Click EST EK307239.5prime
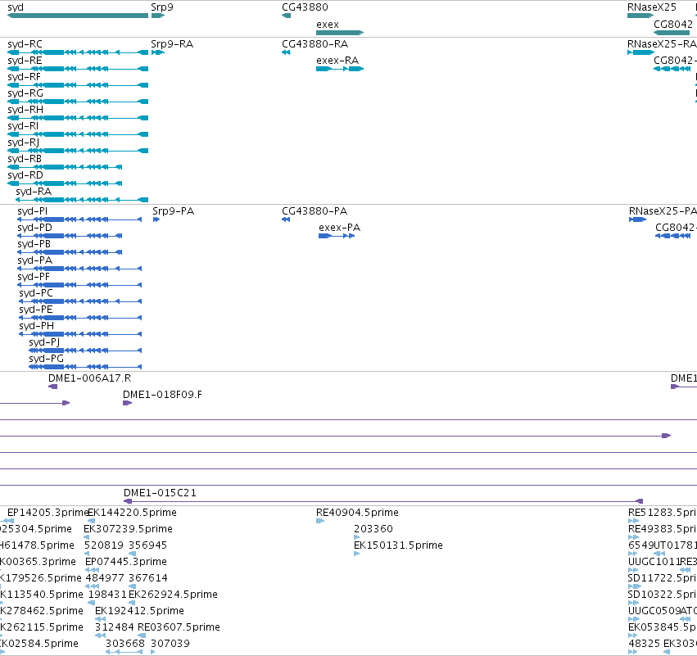Screen dimensions: 697x656 pos(128,529)
